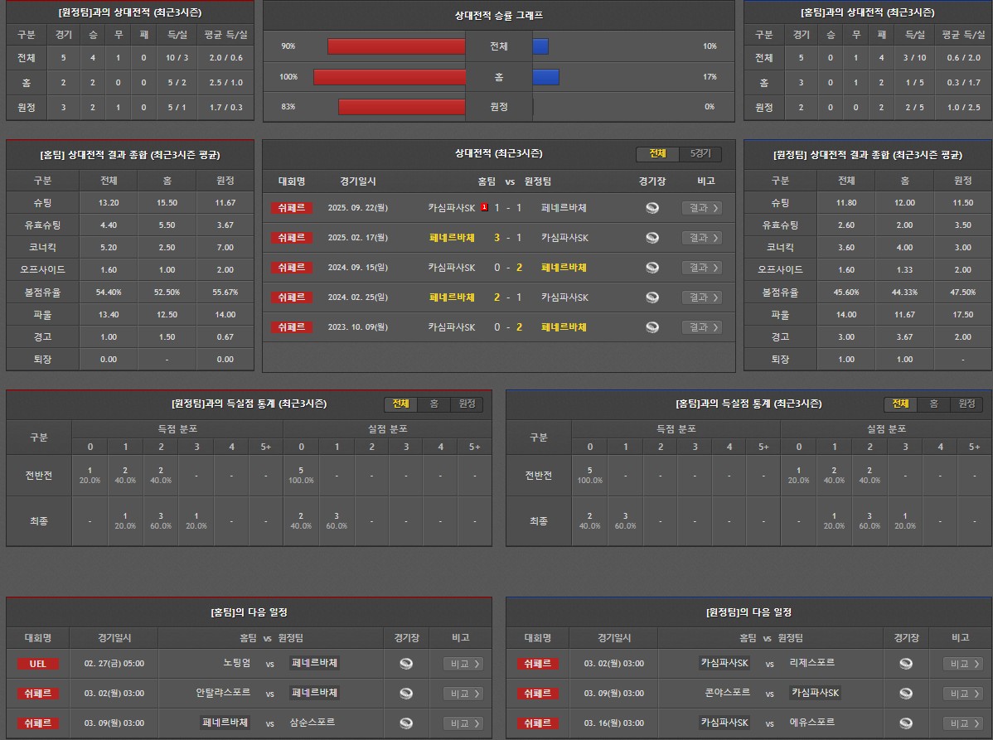This screenshot has width=993, height=740.
Task: Select 전체 tab in 상대전적 panel
Action: 657,154
